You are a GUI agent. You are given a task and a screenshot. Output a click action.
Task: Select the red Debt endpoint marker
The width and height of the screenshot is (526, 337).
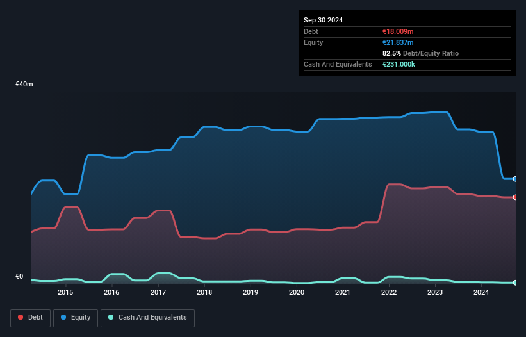[x=515, y=197]
